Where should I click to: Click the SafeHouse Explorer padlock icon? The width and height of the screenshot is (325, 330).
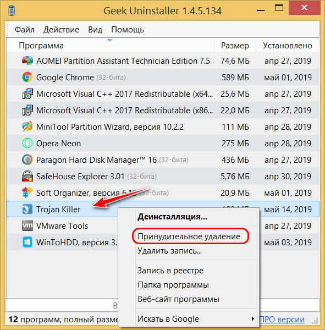[x=27, y=176]
